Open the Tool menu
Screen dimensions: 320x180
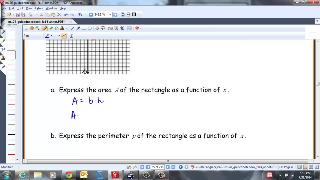point(20,8)
